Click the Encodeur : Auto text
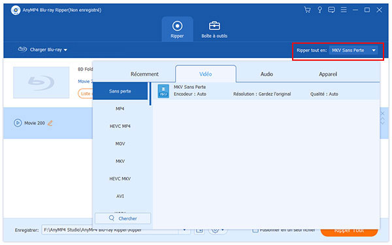The width and height of the screenshot is (392, 245). pos(189,94)
